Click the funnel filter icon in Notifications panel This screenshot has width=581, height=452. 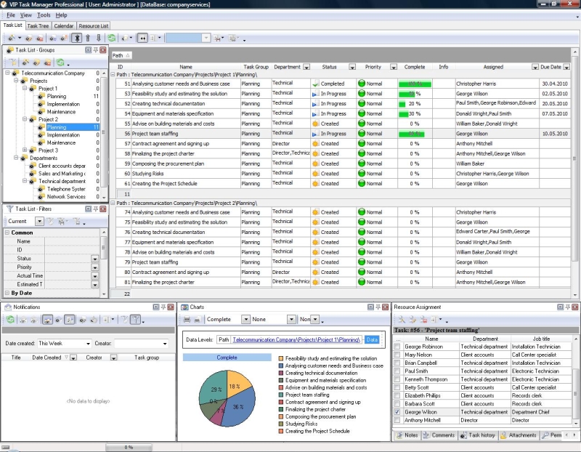pyautogui.click(x=137, y=320)
